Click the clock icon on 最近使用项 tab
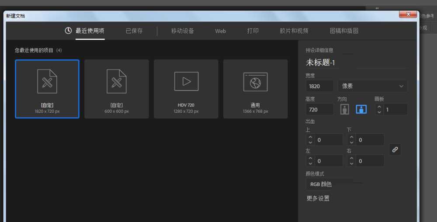 [x=68, y=31]
